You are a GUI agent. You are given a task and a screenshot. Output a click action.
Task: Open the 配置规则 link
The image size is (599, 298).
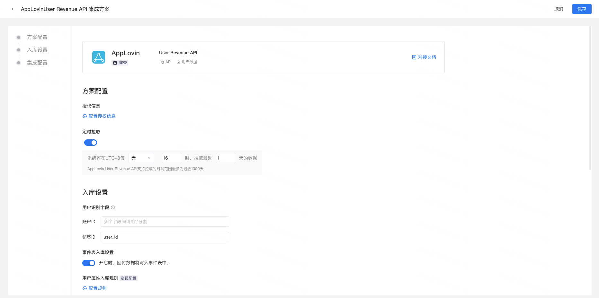coord(94,288)
